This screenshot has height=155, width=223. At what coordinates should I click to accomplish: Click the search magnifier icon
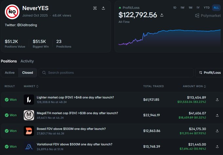pyautogui.click(x=44, y=73)
